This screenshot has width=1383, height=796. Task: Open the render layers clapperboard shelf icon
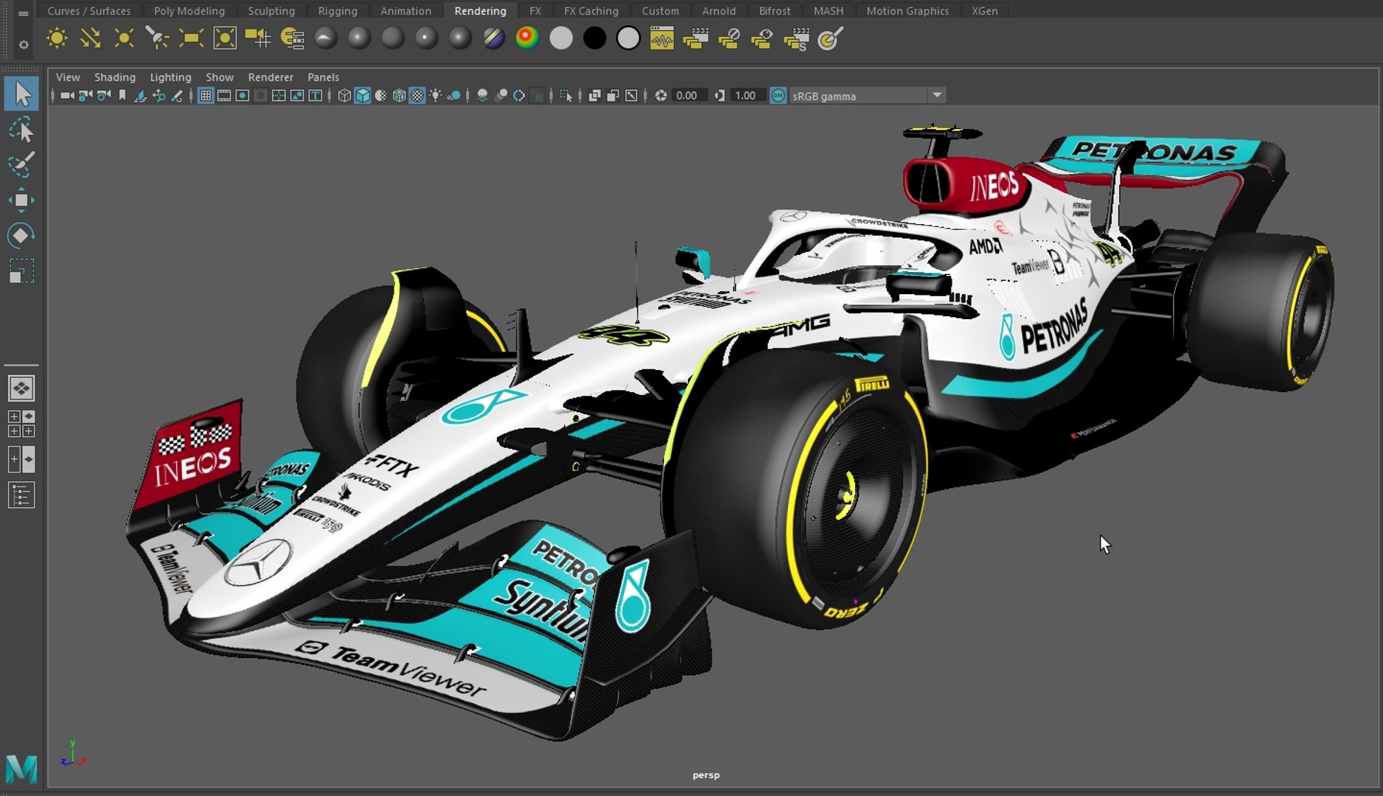pos(695,38)
